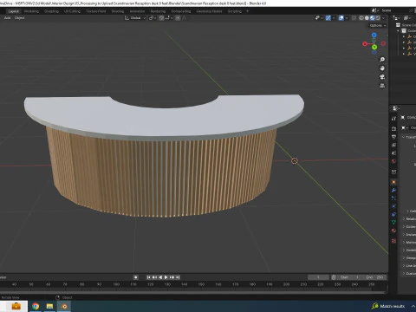This screenshot has height=312, width=416.
Task: Switch to the UV Editing workspace tab
Action: pos(72,11)
